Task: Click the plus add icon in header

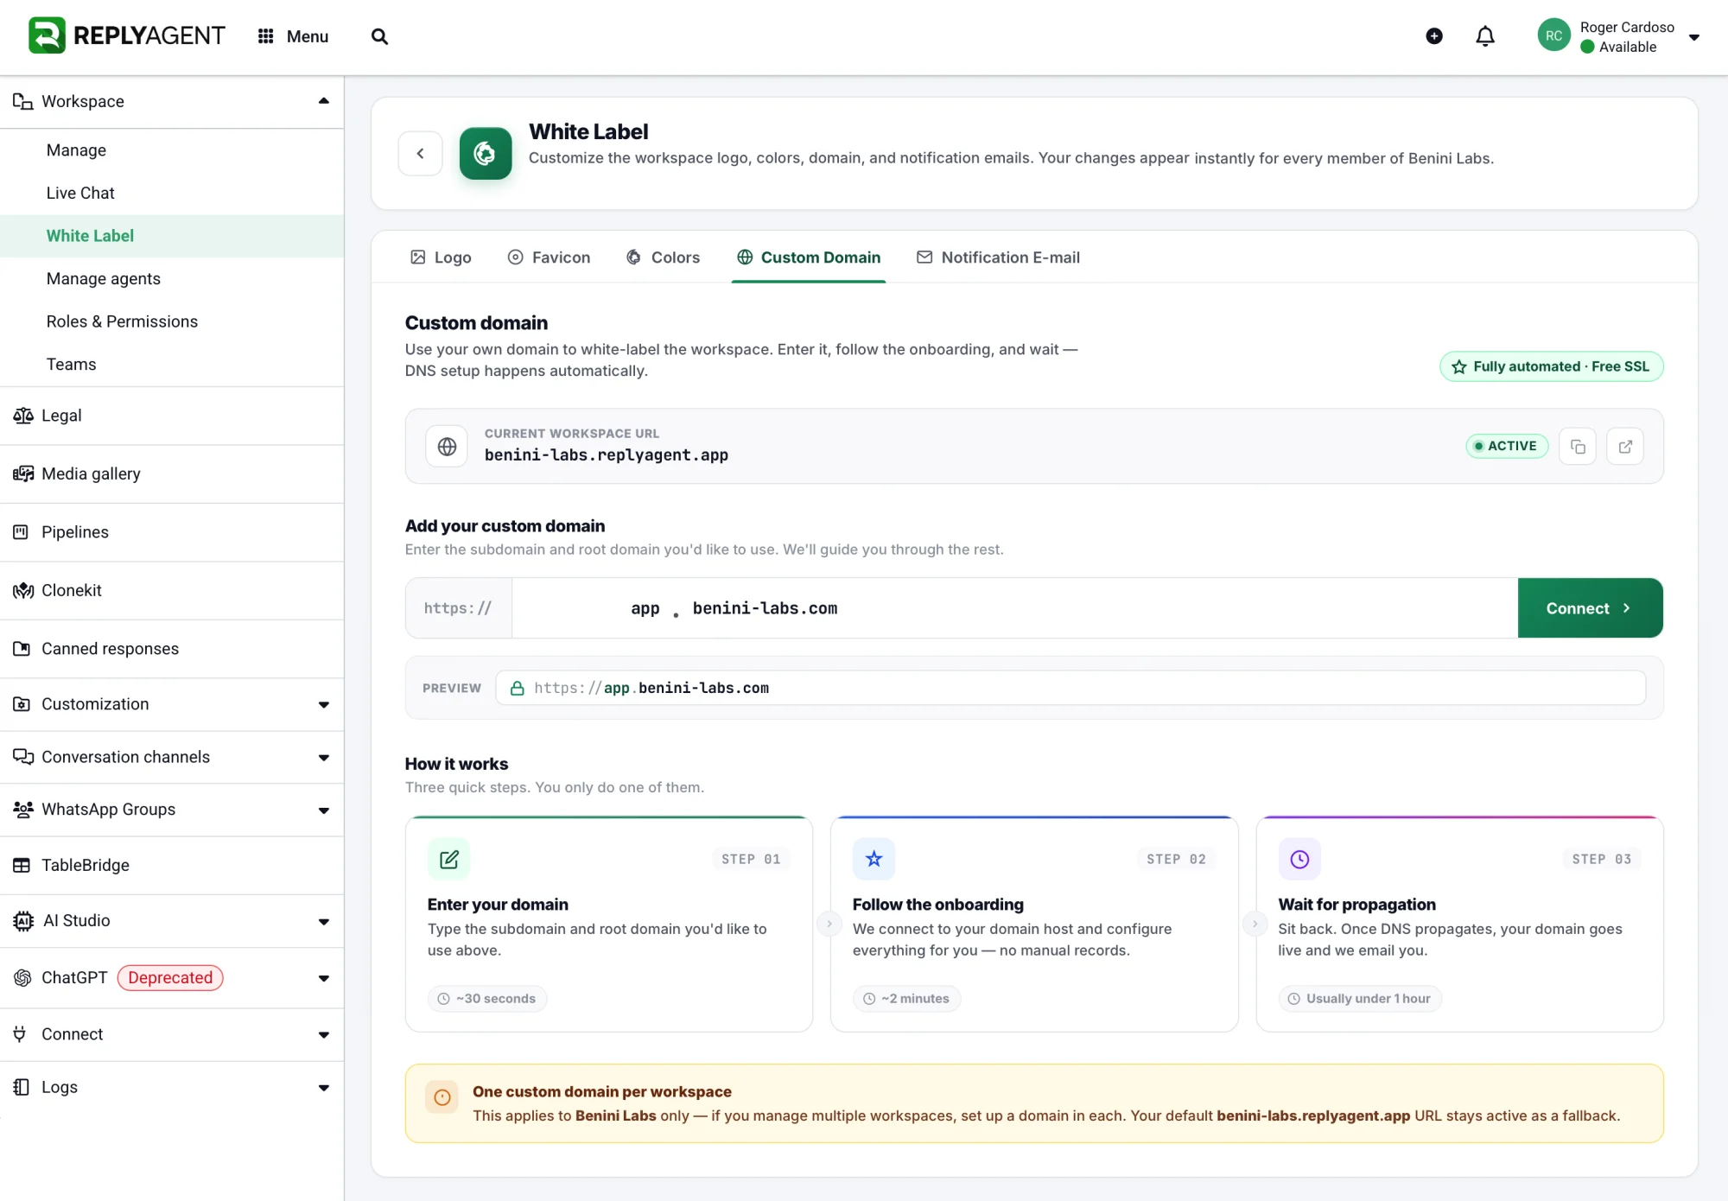Action: coord(1434,35)
